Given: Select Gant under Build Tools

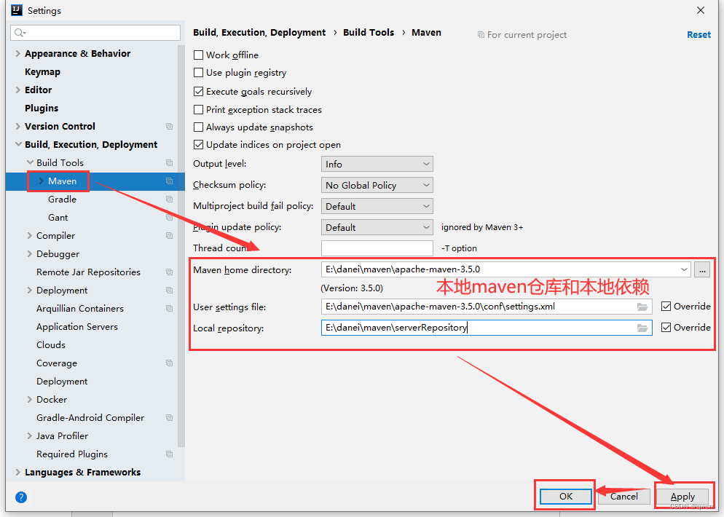Looking at the screenshot, I should (x=58, y=218).
